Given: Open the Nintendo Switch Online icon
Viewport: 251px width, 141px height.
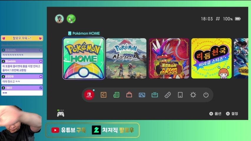Looking at the screenshot, I should pos(89,95).
